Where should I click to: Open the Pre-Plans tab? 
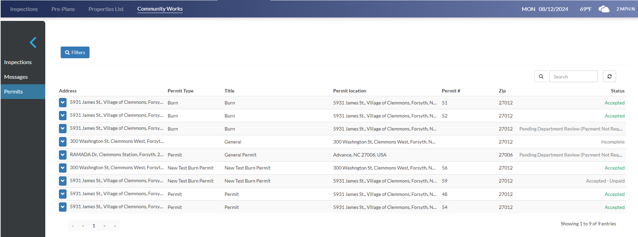tap(63, 9)
